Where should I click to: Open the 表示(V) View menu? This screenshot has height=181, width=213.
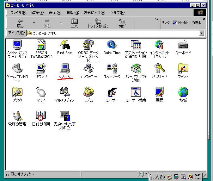point(55,13)
